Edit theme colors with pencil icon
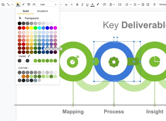The width and height of the screenshot is (166, 121). [29, 56]
